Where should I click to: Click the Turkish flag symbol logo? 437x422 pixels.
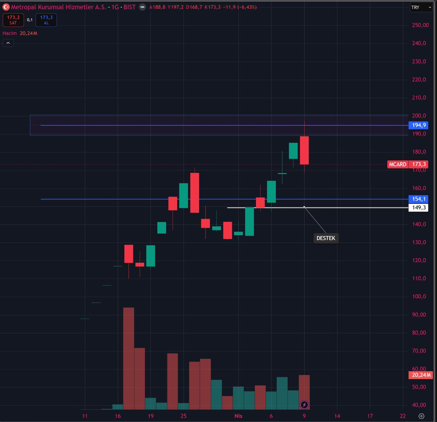click(6, 7)
